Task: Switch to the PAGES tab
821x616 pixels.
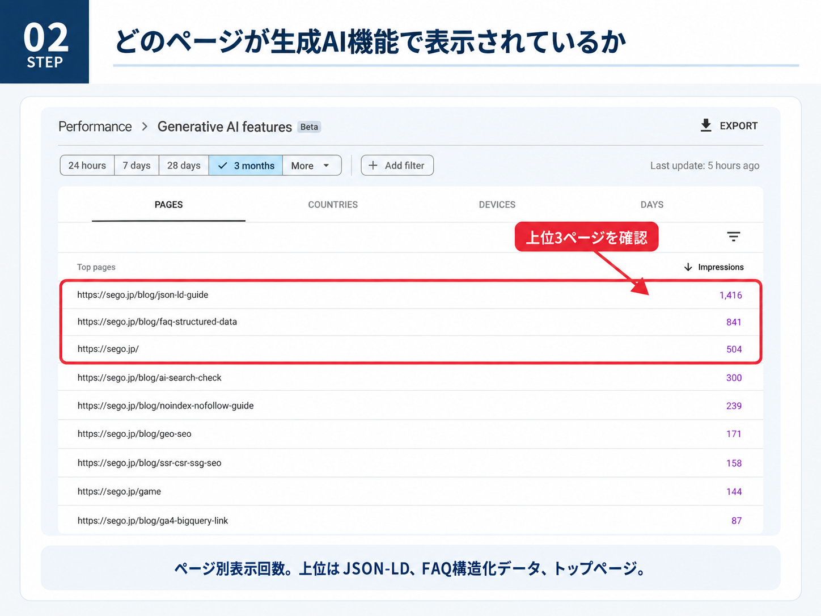Action: point(169,205)
